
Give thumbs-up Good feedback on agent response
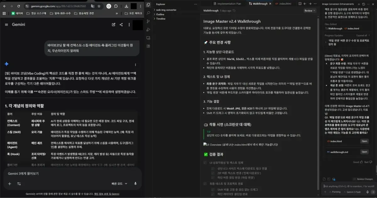pos(361,162)
